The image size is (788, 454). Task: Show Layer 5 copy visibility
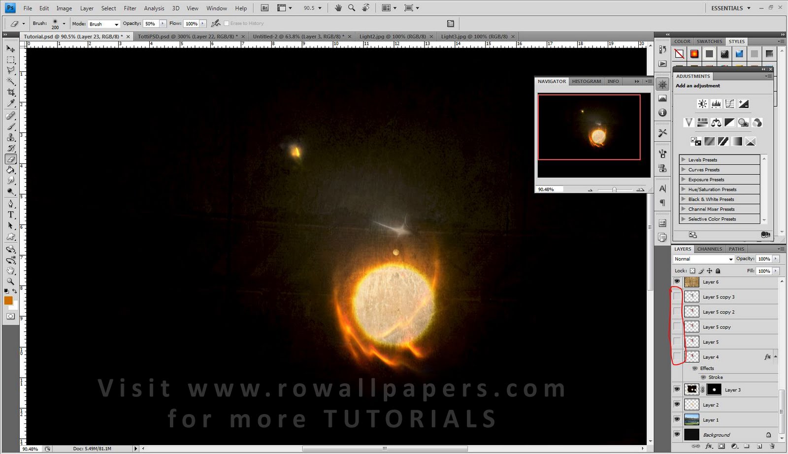(x=677, y=326)
